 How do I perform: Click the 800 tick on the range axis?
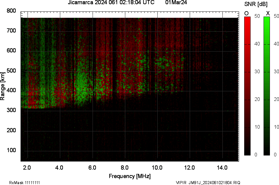click(x=11, y=11)
